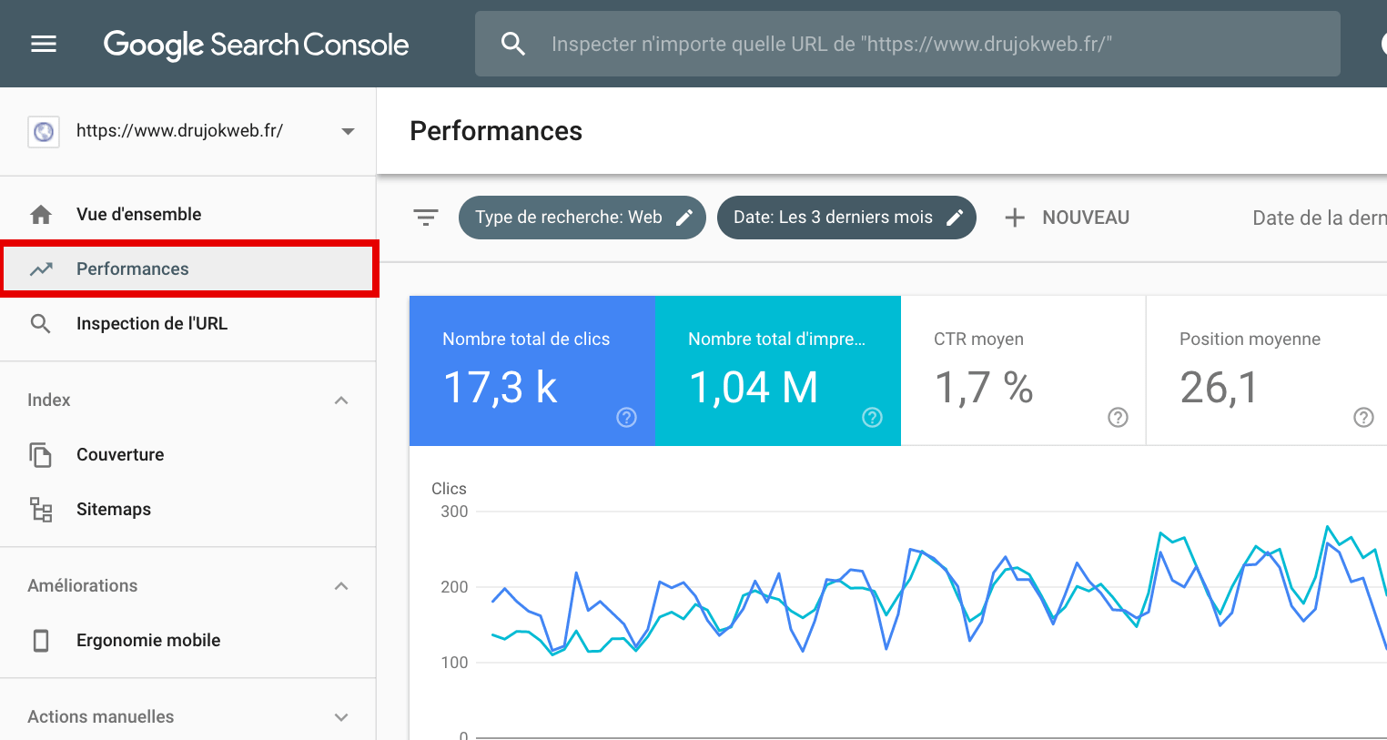Select Performances in the sidebar

point(188,269)
